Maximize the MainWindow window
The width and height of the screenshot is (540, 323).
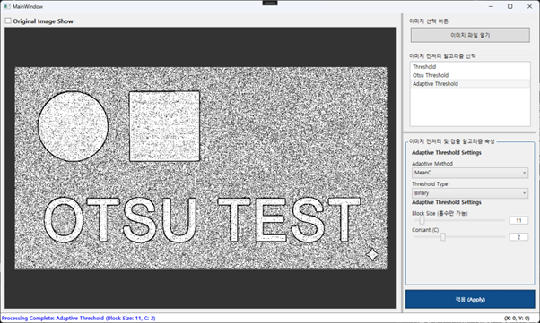[x=510, y=6]
